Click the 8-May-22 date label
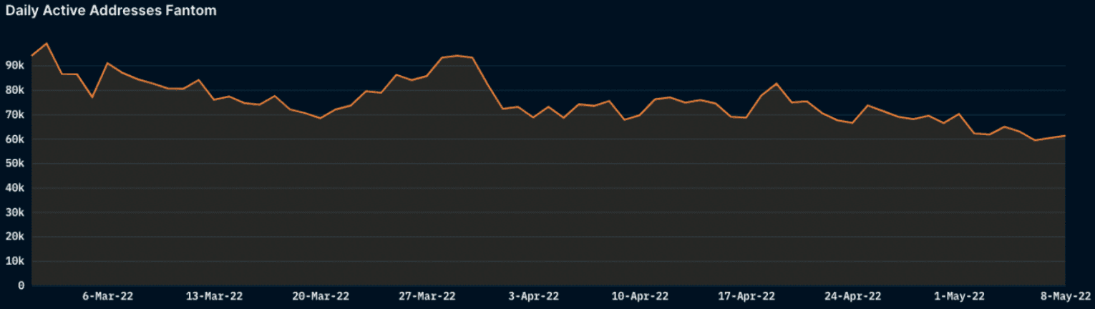This screenshot has height=309, width=1095. pyautogui.click(x=1066, y=296)
